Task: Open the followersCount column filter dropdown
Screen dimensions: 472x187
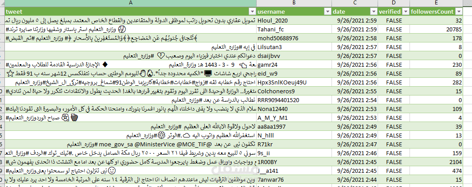Action: pyautogui.click(x=459, y=11)
